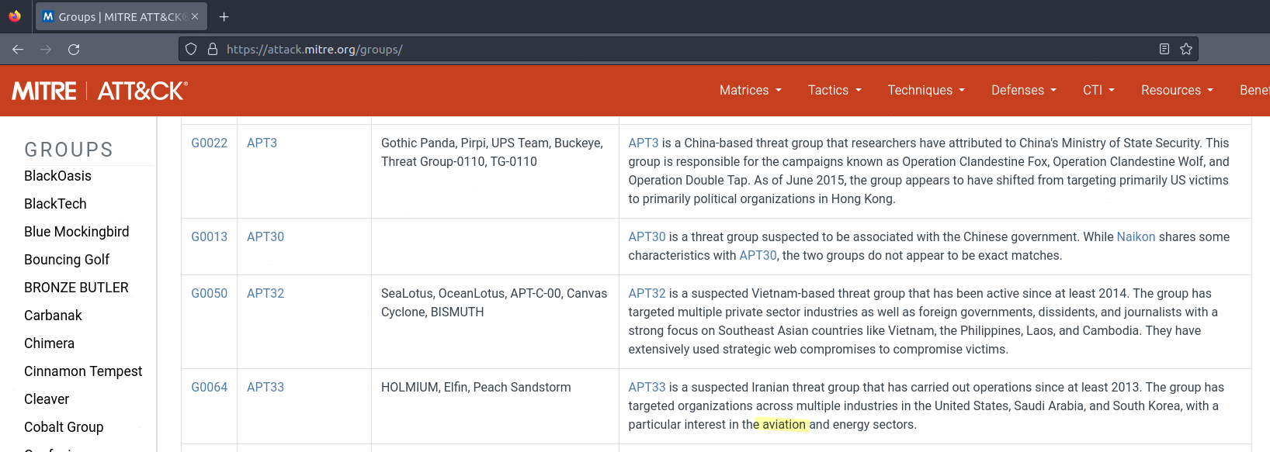Bookmark this page with the star icon
This screenshot has height=452, width=1270.
1186,50
